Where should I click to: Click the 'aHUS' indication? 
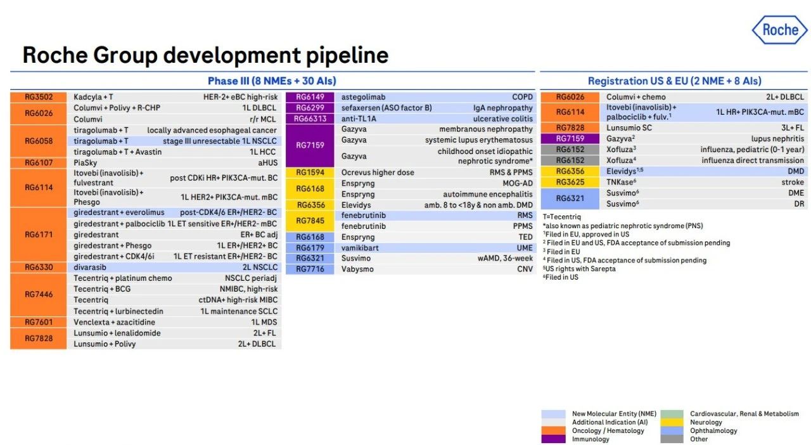point(268,162)
